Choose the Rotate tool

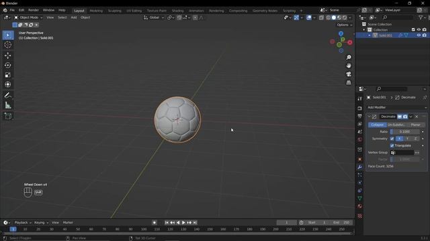pyautogui.click(x=7, y=66)
